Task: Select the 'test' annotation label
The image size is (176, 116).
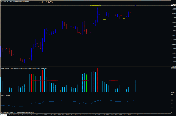Action: pyautogui.click(x=104, y=20)
